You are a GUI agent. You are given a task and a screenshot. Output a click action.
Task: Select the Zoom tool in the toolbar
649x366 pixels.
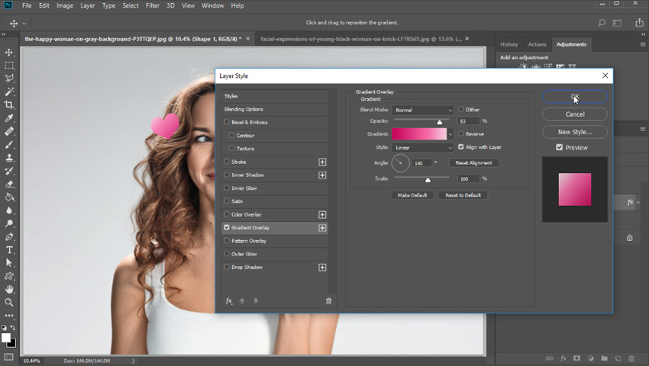click(x=9, y=302)
